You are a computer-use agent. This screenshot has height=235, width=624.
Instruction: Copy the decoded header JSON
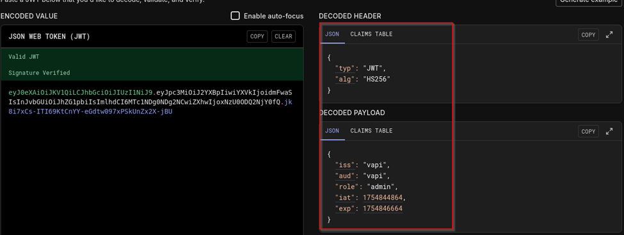[x=588, y=35]
